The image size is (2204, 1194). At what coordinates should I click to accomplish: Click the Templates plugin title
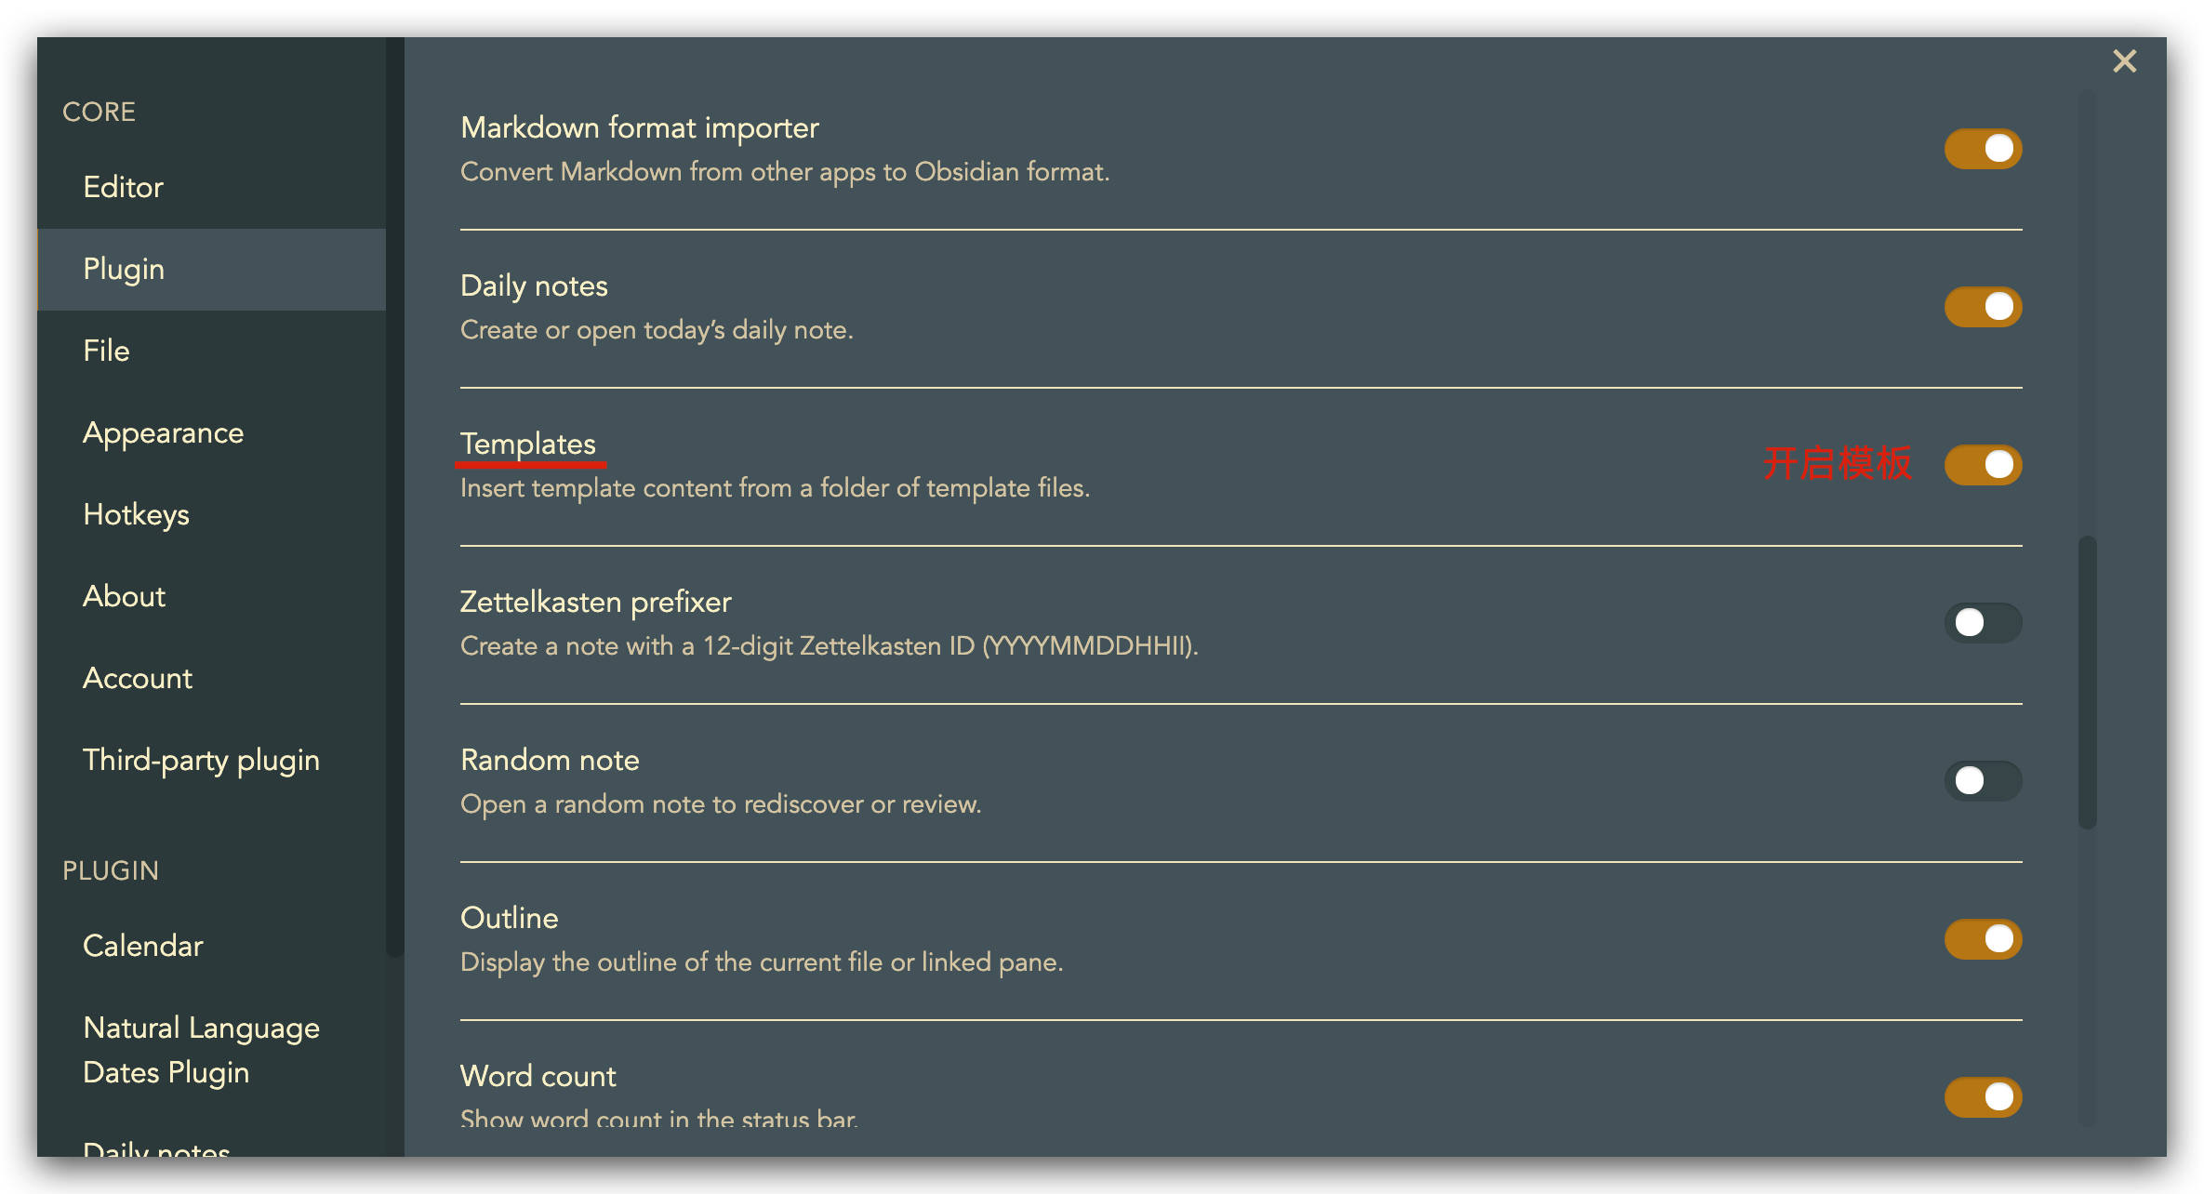pyautogui.click(x=528, y=444)
